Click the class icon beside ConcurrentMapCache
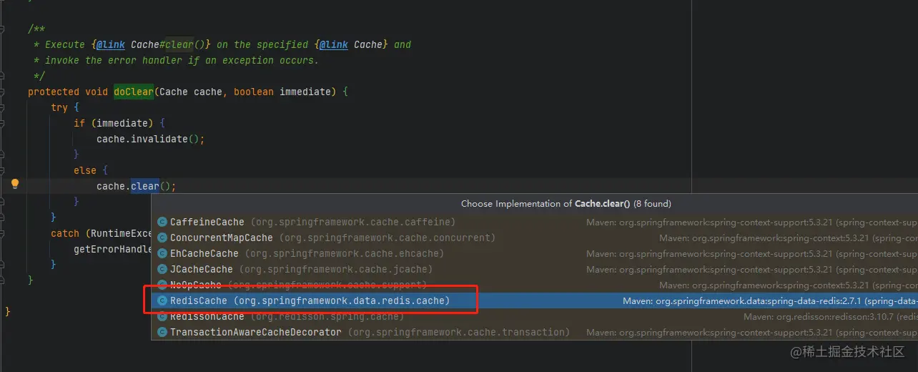Viewport: 918px width, 372px height. pos(162,238)
